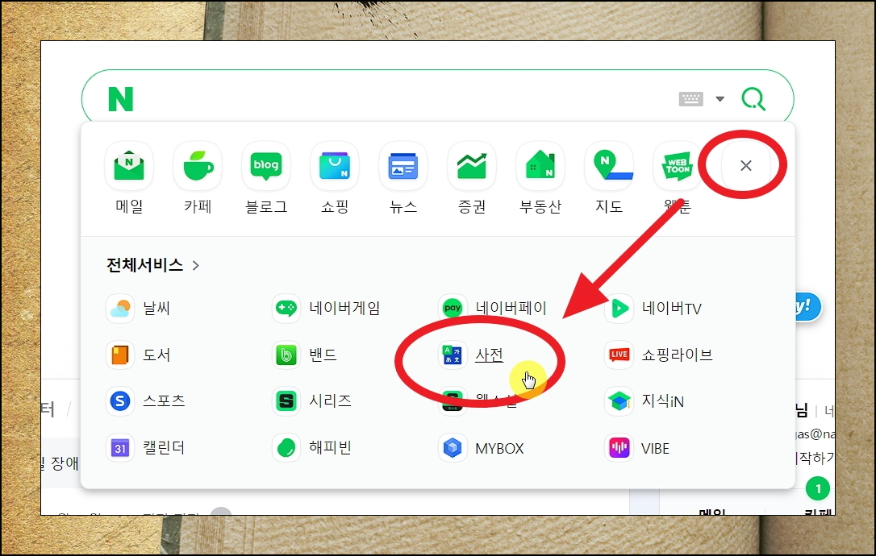Open the 전체서비스 heading link

coord(144,264)
